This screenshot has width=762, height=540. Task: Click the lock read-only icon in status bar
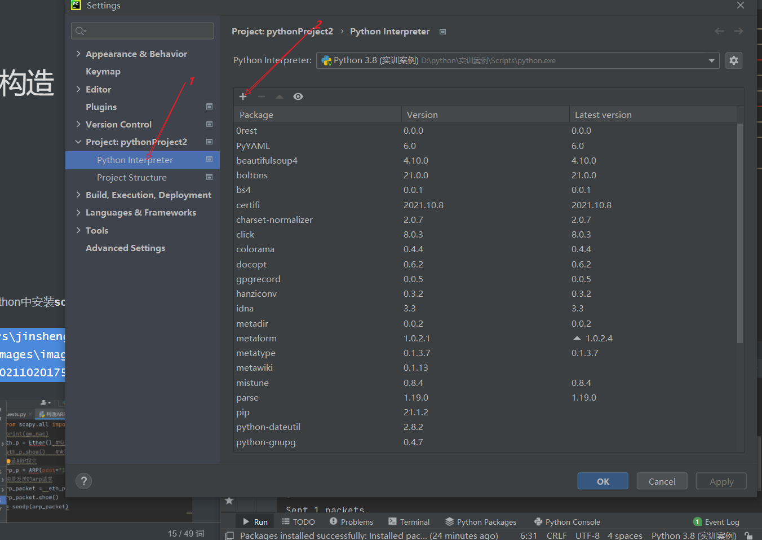coord(748,535)
